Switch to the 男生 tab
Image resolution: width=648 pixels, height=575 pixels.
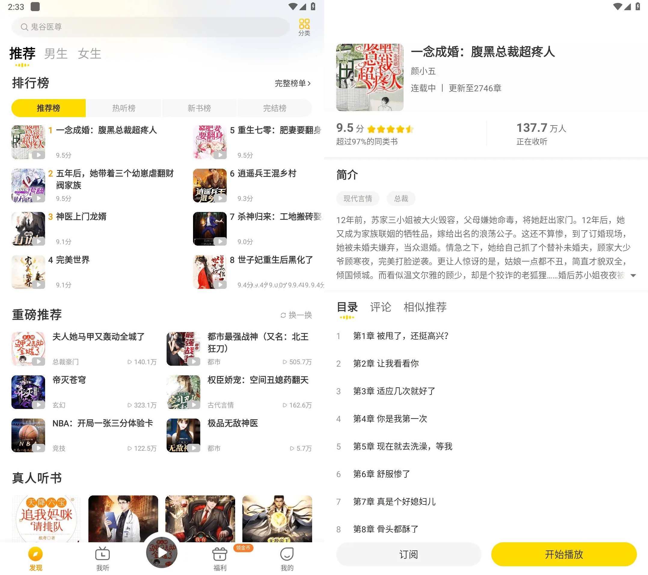56,53
